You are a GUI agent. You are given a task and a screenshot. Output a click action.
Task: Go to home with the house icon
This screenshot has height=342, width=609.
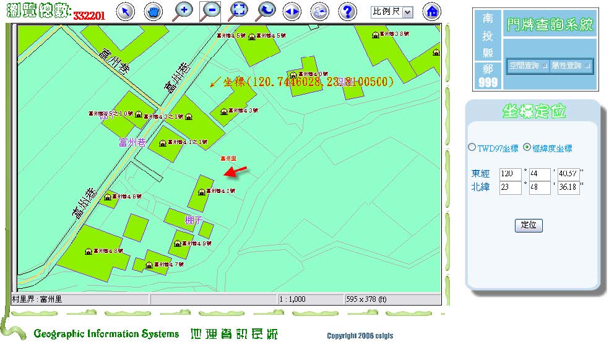click(x=432, y=11)
